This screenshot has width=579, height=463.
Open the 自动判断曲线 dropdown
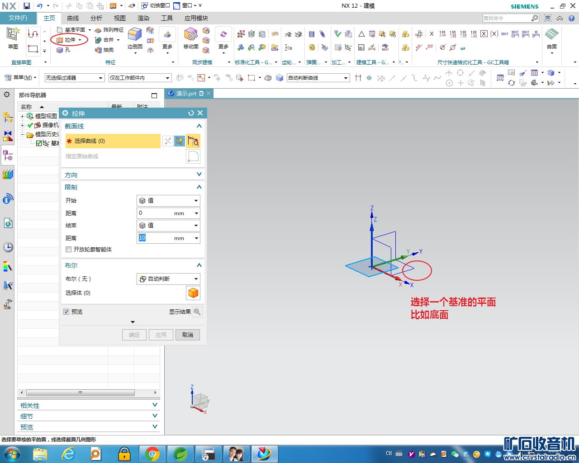(318, 78)
